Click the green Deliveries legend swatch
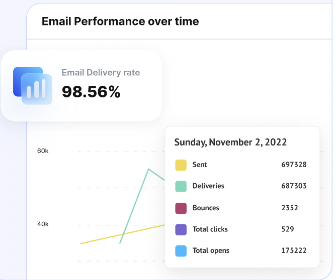 pos(181,186)
